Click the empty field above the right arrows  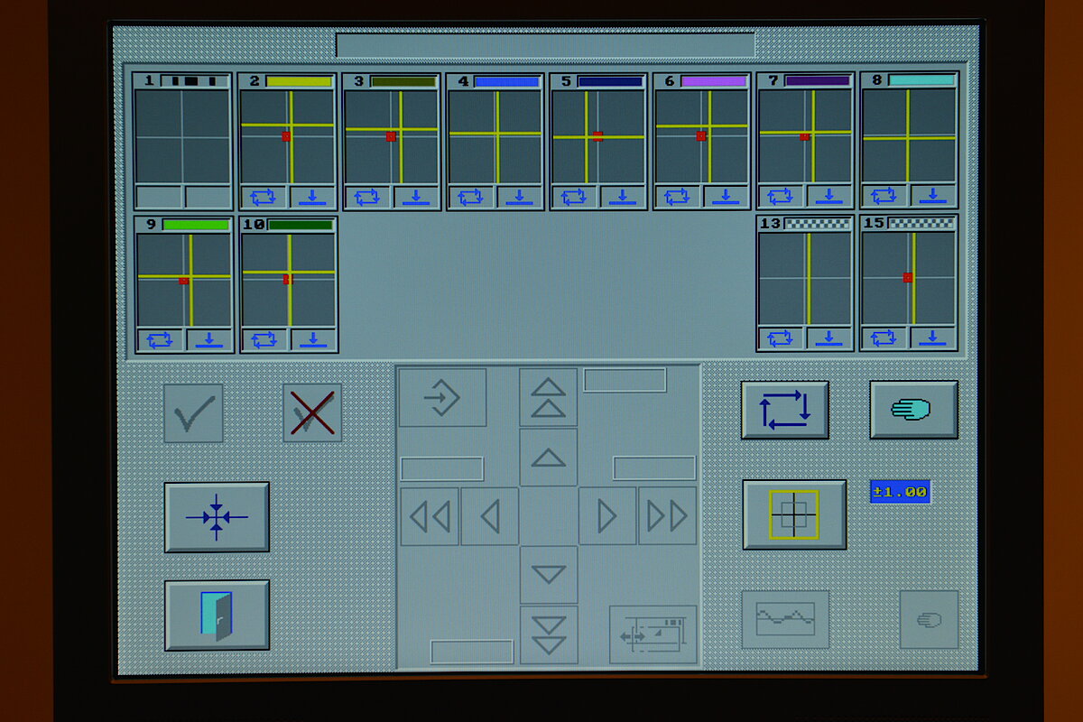point(654,467)
